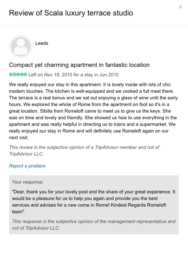This screenshot has height=253, width=188.
Task: Click Kindest Regards Romeloft in the response
Action: 138,205
